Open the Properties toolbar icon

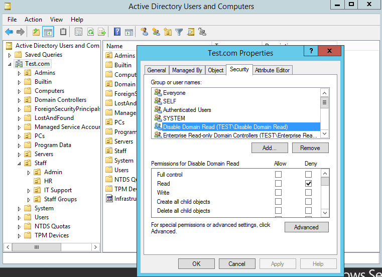tap(78, 32)
